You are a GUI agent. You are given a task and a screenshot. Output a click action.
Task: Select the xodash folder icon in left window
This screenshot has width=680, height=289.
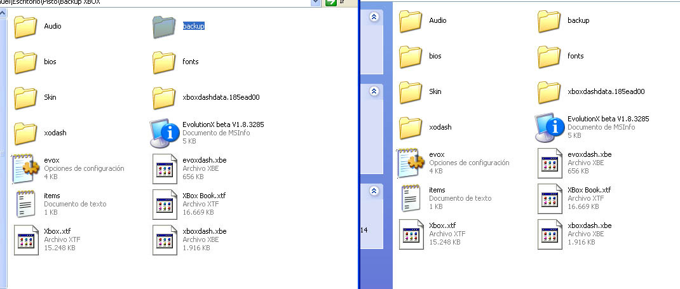coord(25,133)
